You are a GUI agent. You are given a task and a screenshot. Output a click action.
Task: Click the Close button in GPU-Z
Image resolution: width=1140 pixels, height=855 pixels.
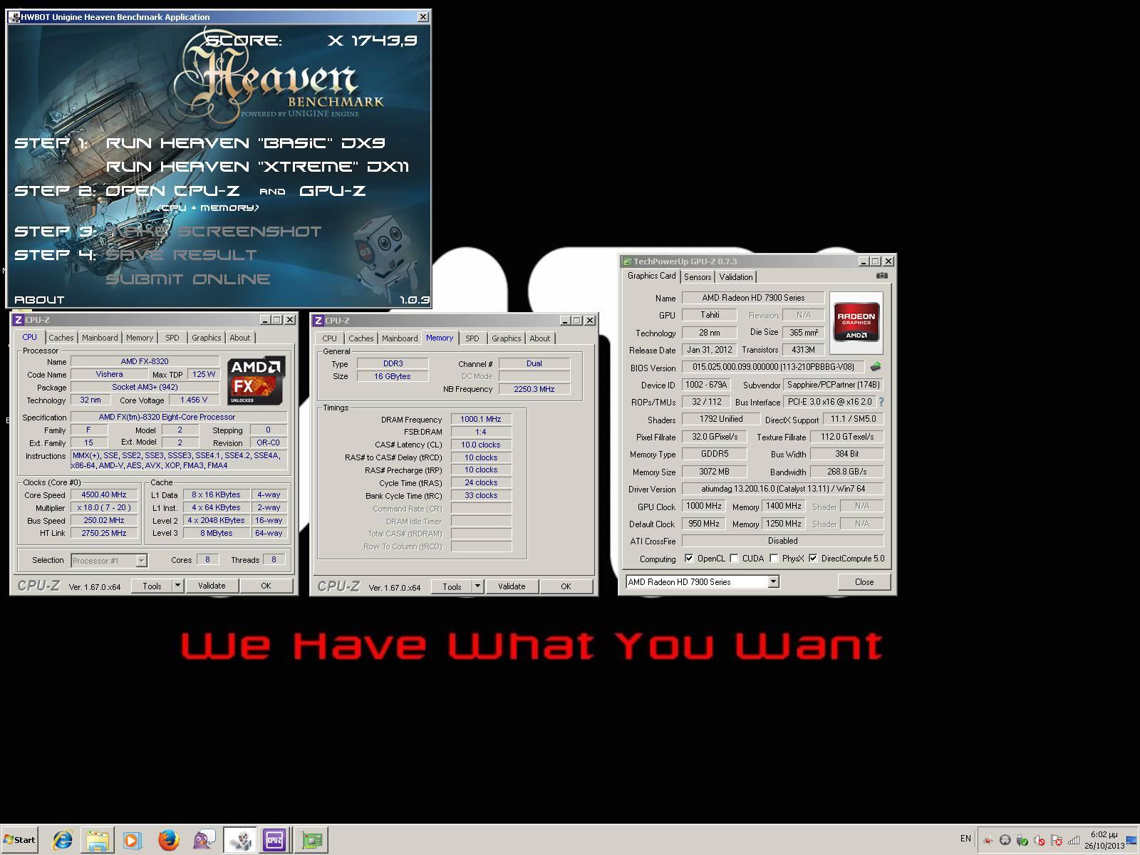click(x=864, y=582)
